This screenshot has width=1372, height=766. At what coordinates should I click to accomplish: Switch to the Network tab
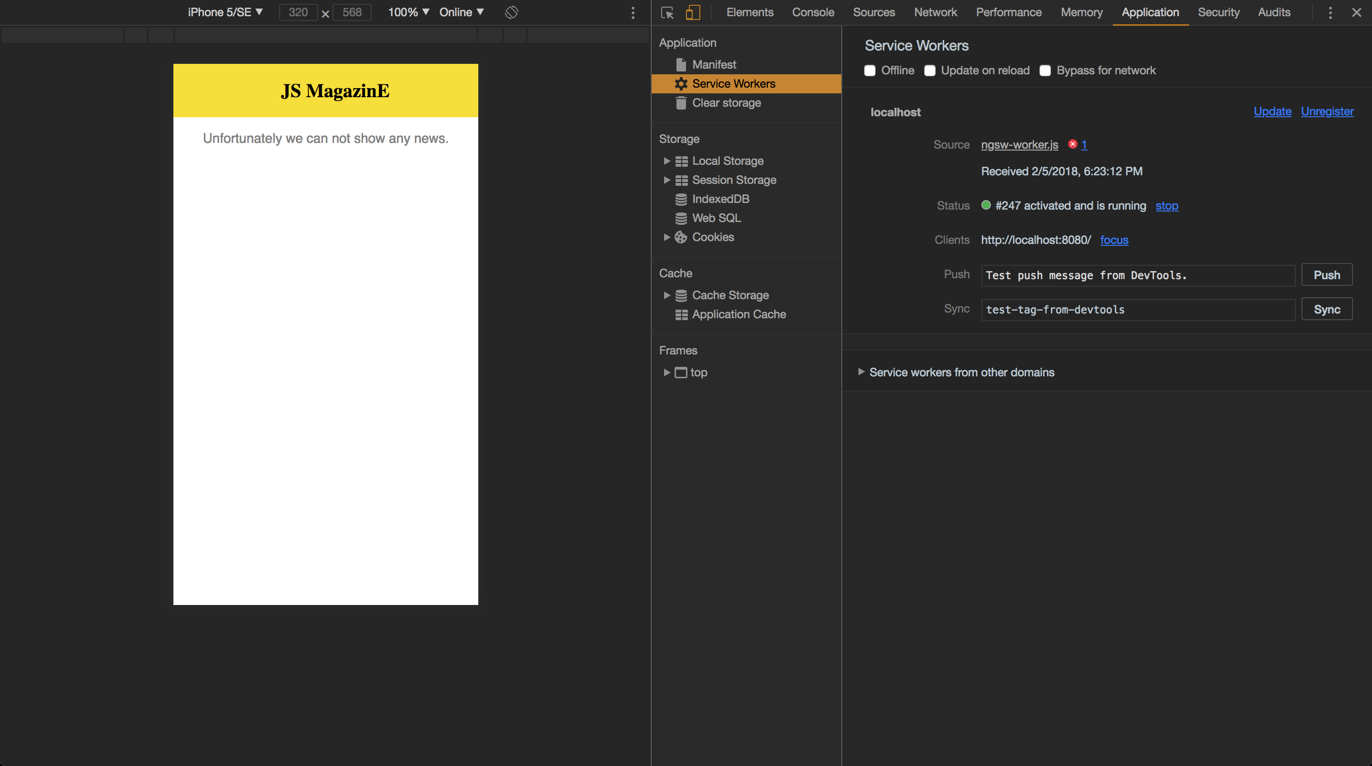click(935, 12)
